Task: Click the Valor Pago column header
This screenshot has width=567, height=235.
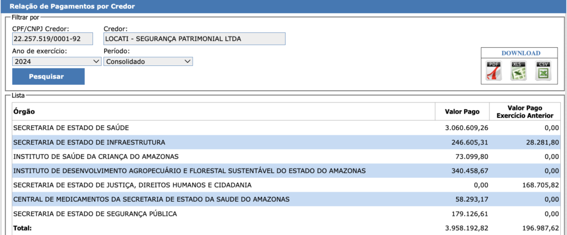Action: tap(462, 111)
